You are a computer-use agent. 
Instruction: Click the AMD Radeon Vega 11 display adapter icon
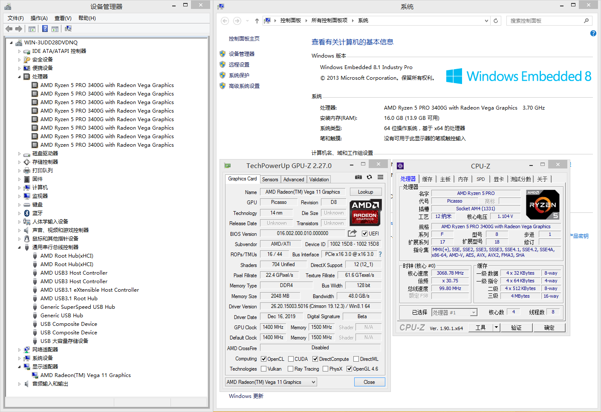(x=35, y=375)
